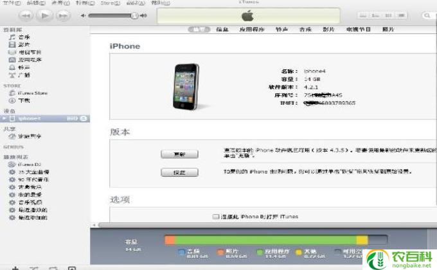Switch to the 铃声 tab
The height and width of the screenshot is (270, 437).
281,30
